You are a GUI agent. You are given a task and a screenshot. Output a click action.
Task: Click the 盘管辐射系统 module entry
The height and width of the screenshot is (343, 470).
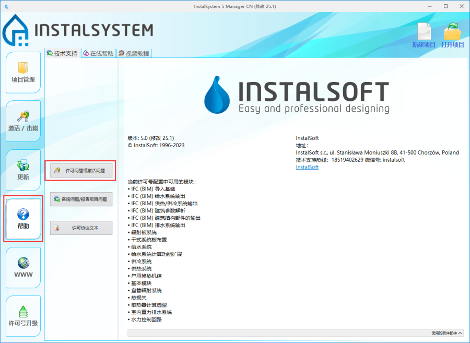coord(145,291)
